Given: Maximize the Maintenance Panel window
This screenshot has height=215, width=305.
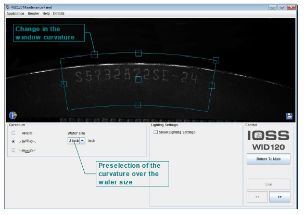Looking at the screenshot, I should point(282,7).
